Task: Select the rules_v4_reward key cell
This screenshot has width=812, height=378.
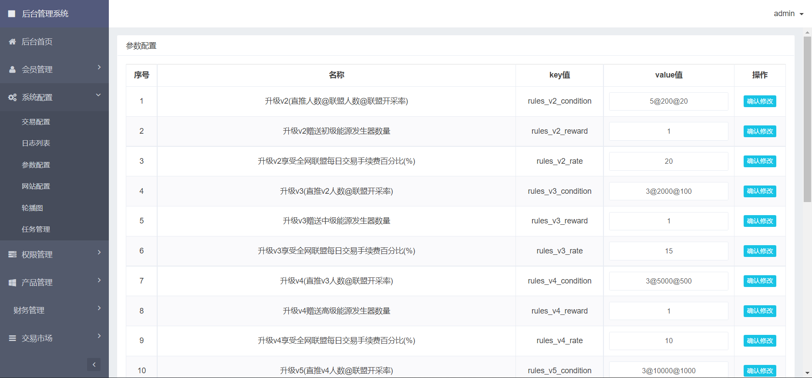Action: 559,311
